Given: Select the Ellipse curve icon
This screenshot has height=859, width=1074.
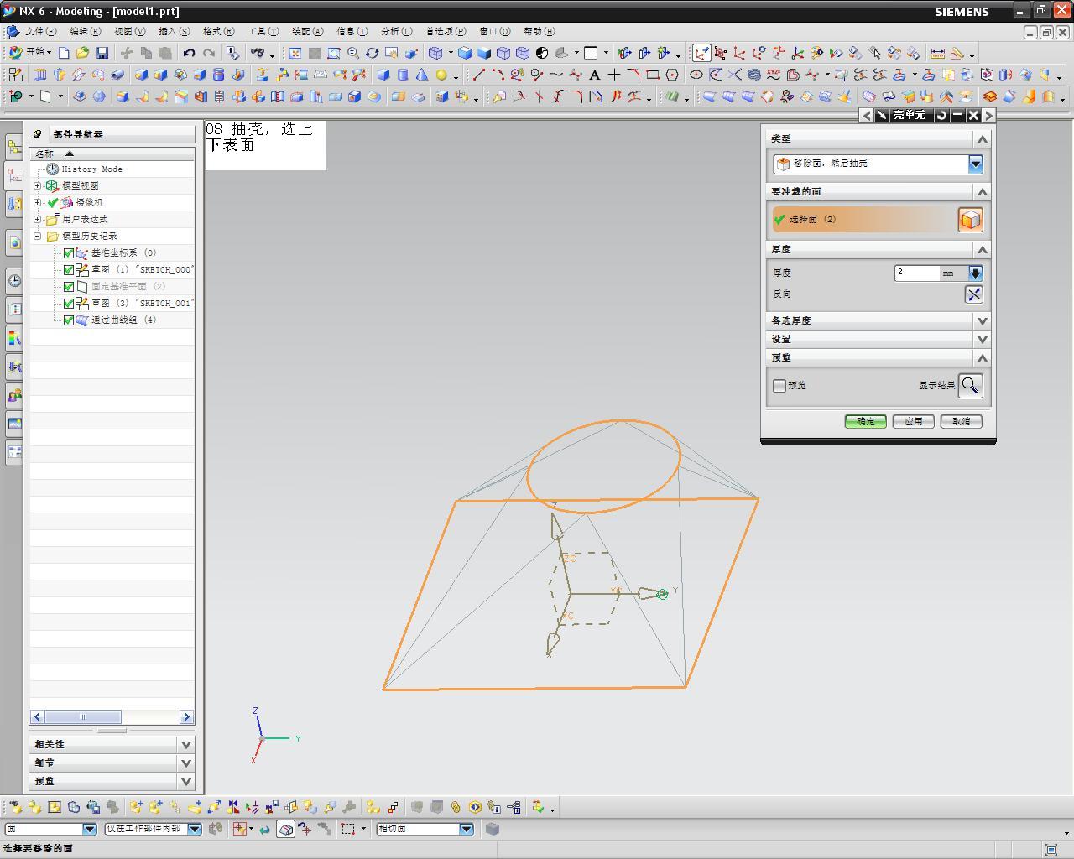Looking at the screenshot, I should click(696, 75).
